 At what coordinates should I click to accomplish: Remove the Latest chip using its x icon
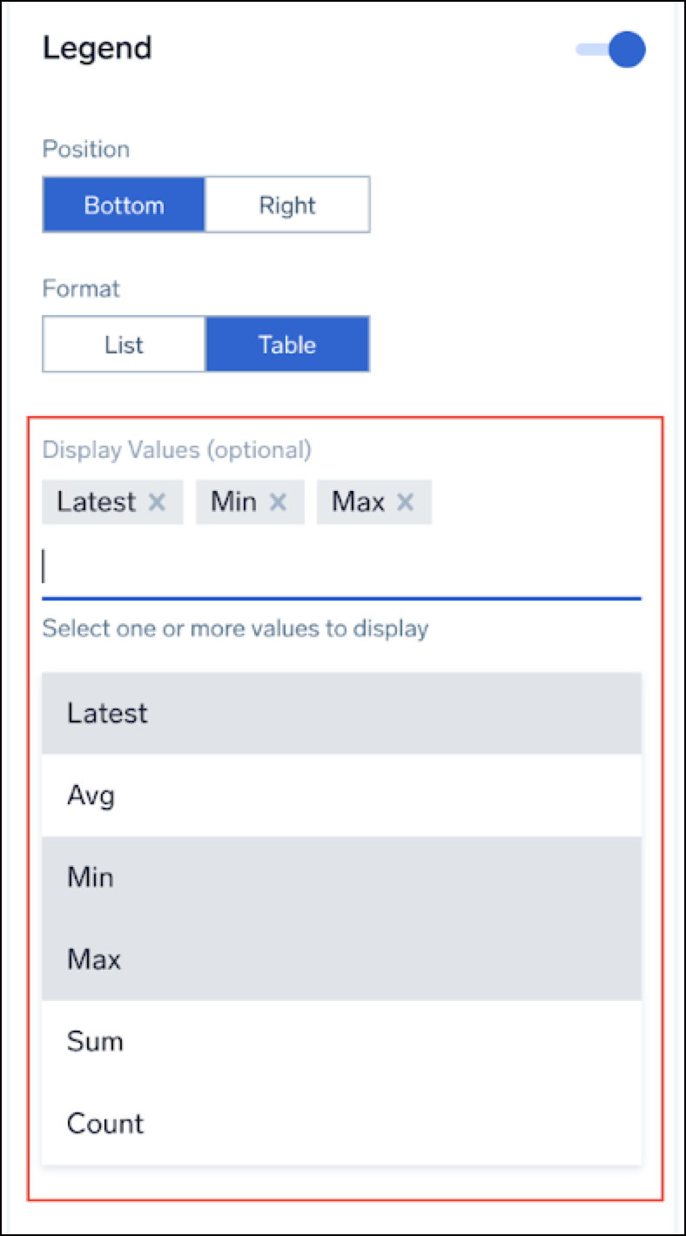pos(157,502)
